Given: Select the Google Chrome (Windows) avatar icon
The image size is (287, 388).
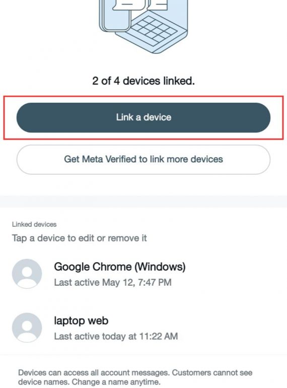Looking at the screenshot, I should click(x=27, y=274).
